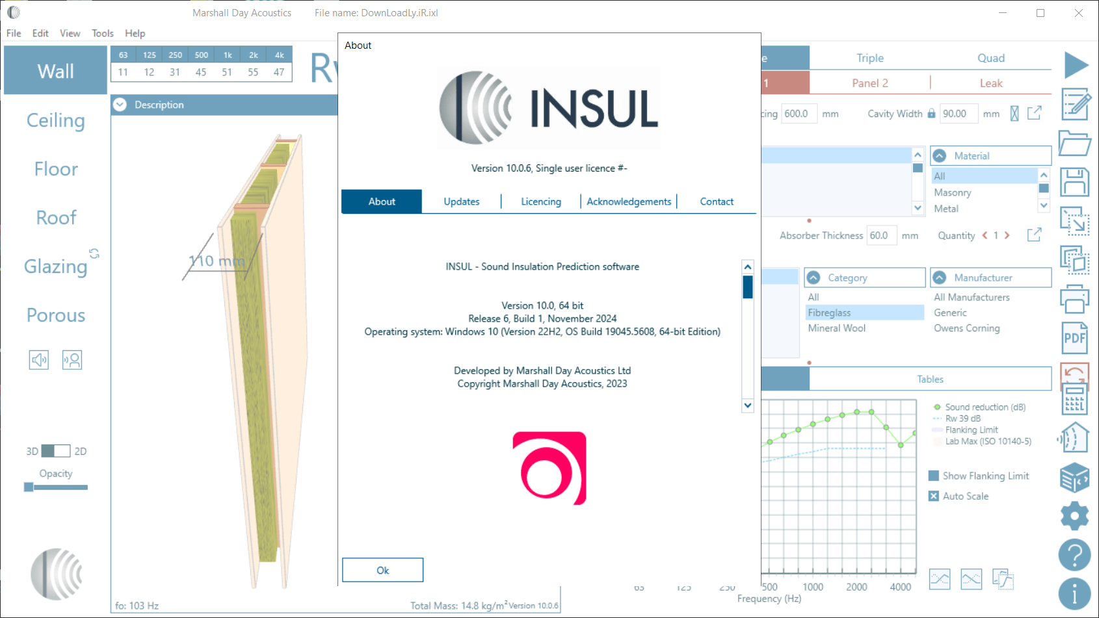Click the Opacity slider handle
The width and height of the screenshot is (1099, 618).
coord(29,487)
